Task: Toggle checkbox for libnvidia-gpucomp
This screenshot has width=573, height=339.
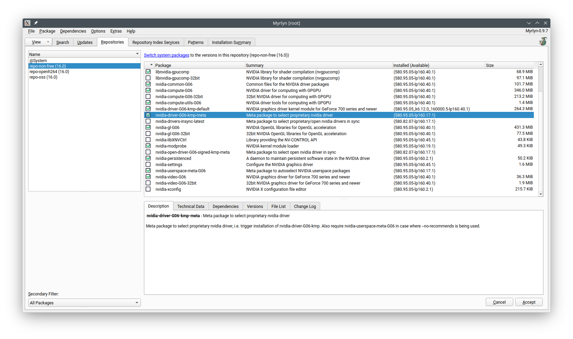Action: point(148,72)
